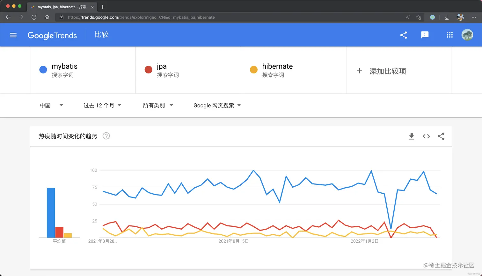
Task: Select the mybatis search term card
Action: pyautogui.click(x=83, y=70)
